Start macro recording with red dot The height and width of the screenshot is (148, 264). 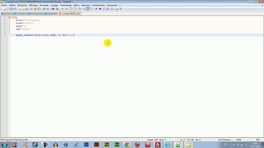click(x=96, y=9)
